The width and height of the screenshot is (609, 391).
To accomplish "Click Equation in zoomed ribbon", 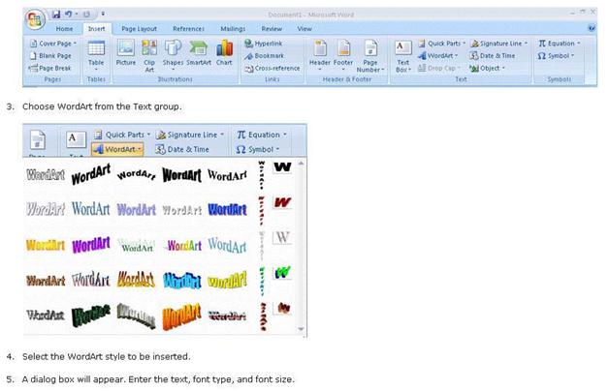I will coord(262,135).
